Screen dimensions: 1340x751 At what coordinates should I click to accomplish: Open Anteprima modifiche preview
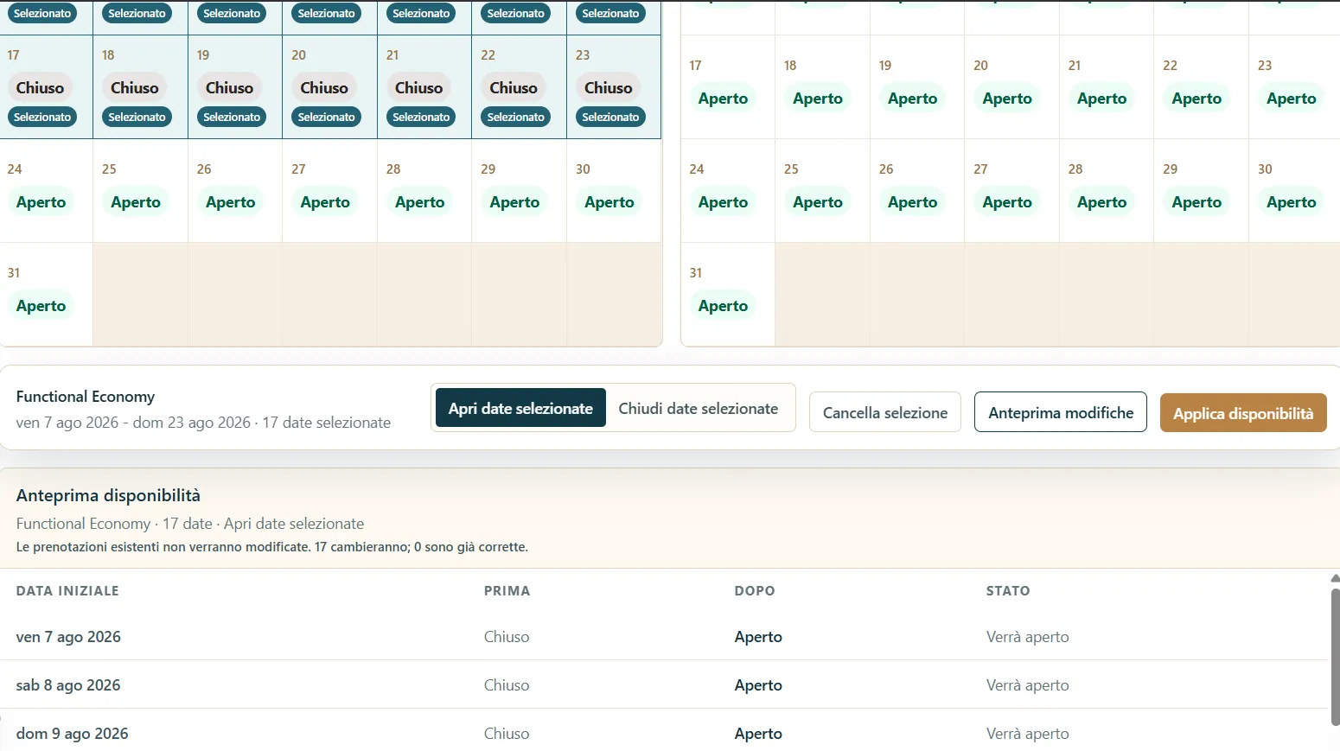[x=1061, y=412]
